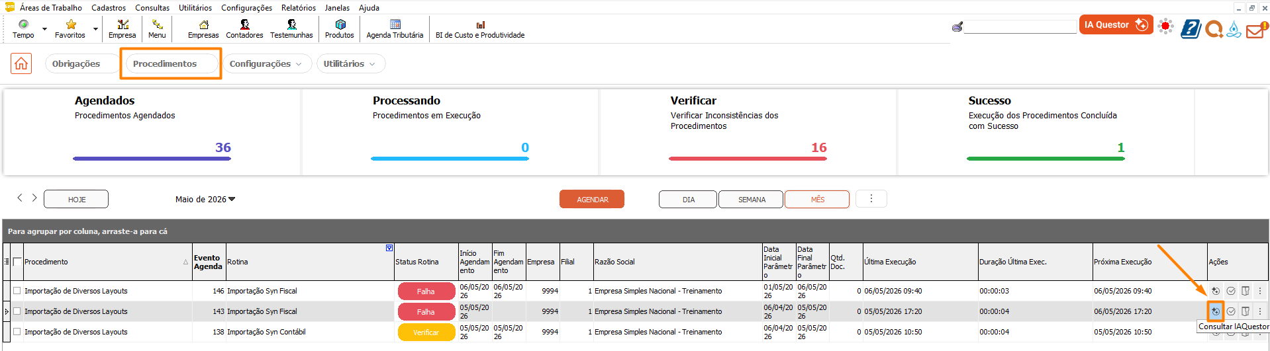Viewport: 1270px width, 351px height.
Task: Click the checkmark action icon for event 146
Action: coord(1231,291)
